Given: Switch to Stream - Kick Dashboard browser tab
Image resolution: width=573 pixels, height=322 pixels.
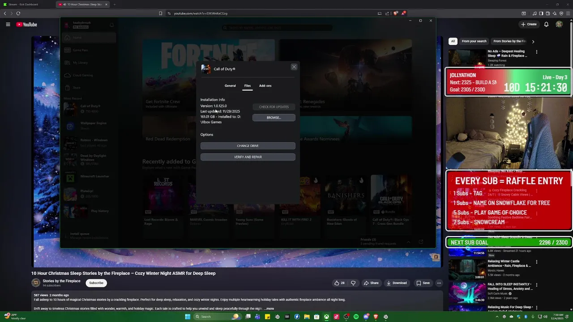Looking at the screenshot, I should click(x=27, y=4).
